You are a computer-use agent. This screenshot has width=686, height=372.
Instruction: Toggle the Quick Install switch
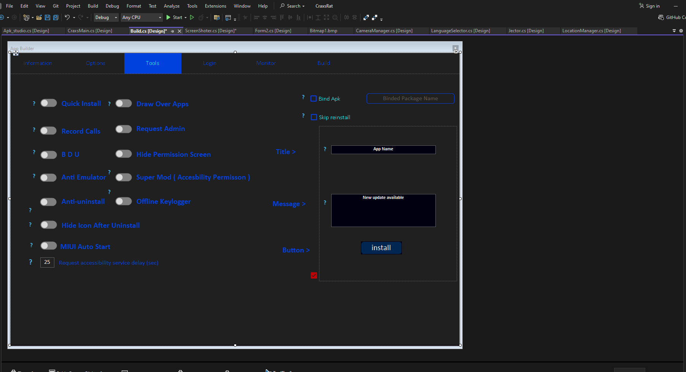48,103
